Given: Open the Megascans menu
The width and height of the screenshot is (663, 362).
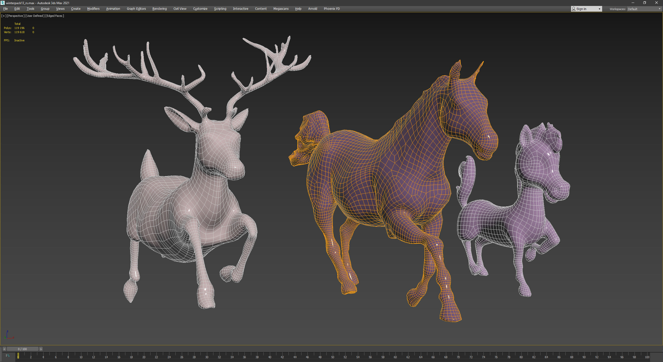Looking at the screenshot, I should [x=281, y=9].
